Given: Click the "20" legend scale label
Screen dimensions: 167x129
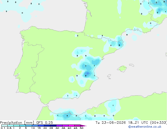Looking at the screenshot, I should coord(45,128).
